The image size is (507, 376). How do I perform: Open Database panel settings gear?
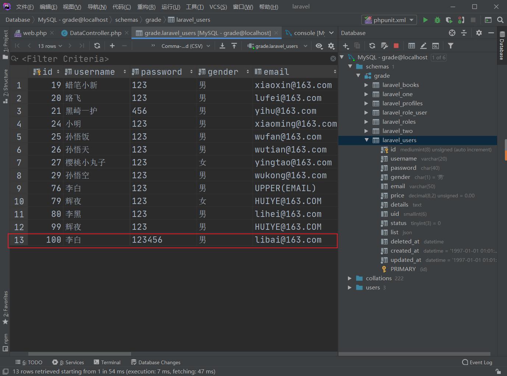pos(479,33)
